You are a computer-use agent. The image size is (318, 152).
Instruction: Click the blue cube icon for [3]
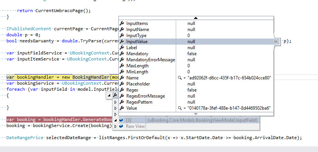[121, 120]
